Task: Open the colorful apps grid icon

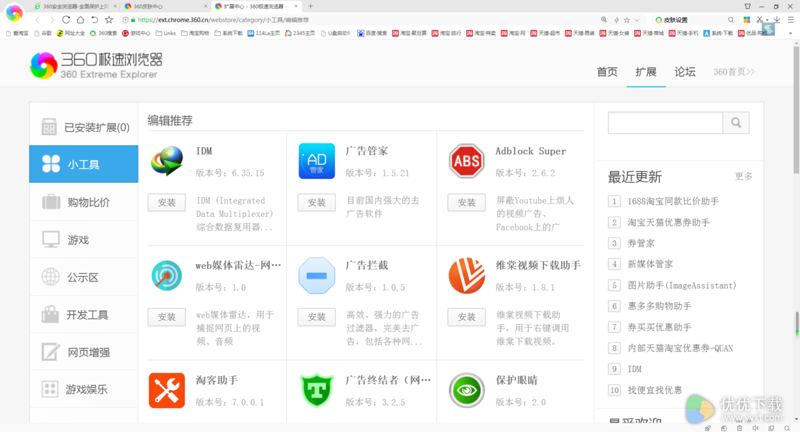Action: (x=747, y=20)
